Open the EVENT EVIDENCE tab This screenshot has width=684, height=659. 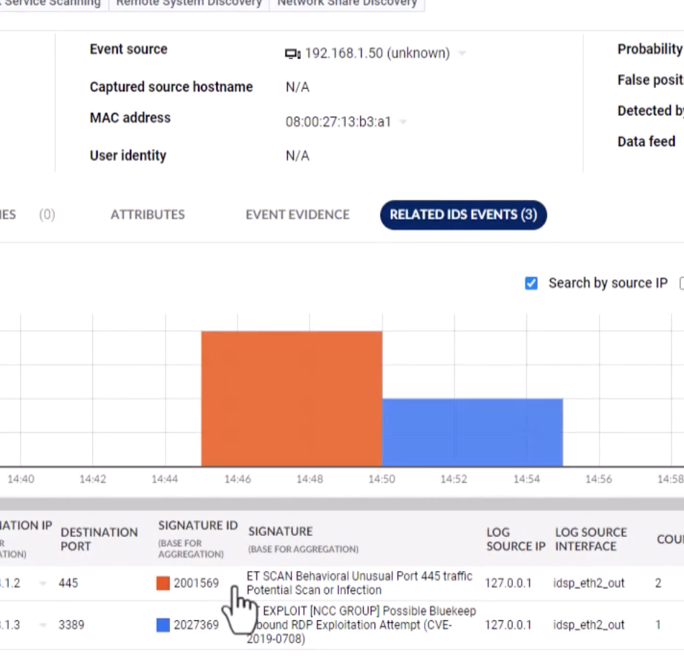pyautogui.click(x=297, y=214)
